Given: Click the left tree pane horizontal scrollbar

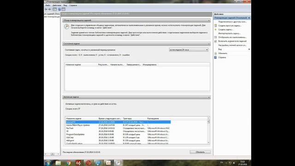Looking at the screenshot, I should [52, 154].
